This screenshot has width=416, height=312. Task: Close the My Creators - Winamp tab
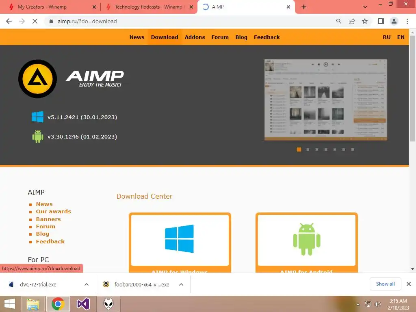click(x=94, y=7)
